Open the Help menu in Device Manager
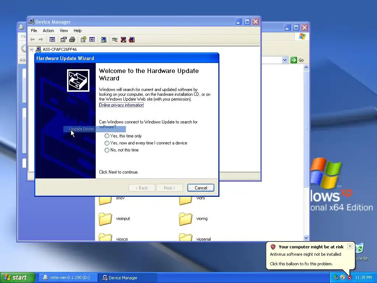Viewport: 377px width, 283px height. click(77, 31)
